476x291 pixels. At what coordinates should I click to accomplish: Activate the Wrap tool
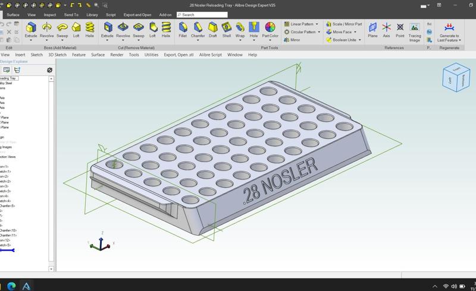[x=240, y=30]
